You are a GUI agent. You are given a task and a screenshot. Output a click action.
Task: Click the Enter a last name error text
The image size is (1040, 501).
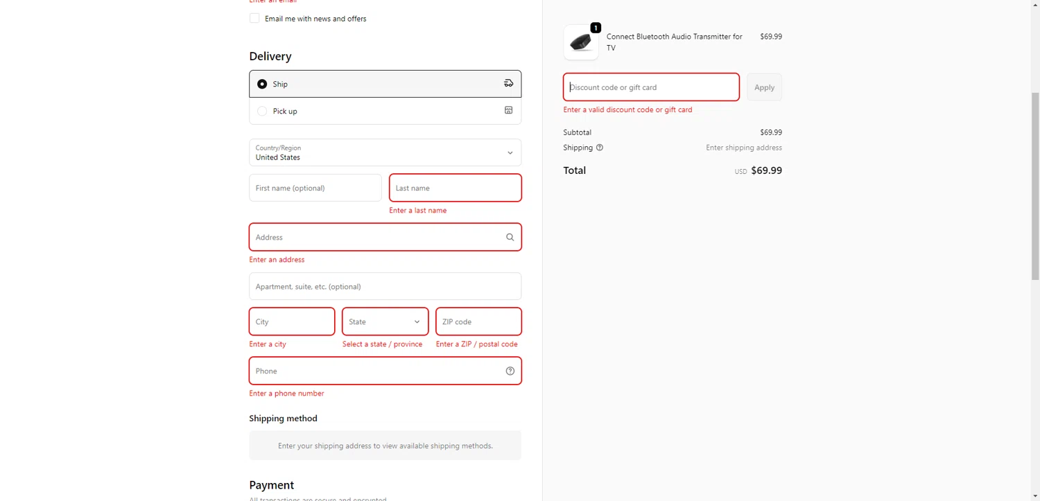coord(418,210)
